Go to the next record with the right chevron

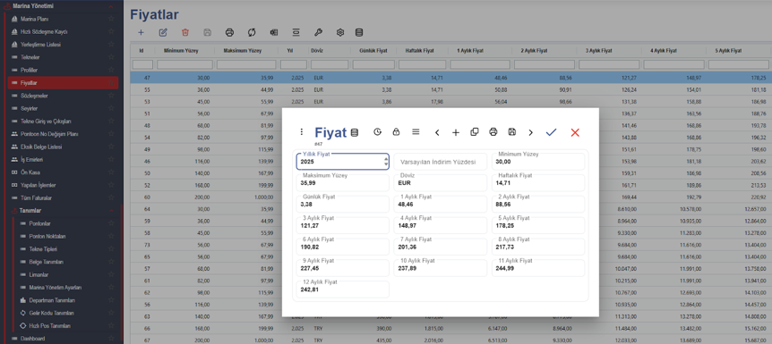pyautogui.click(x=530, y=132)
